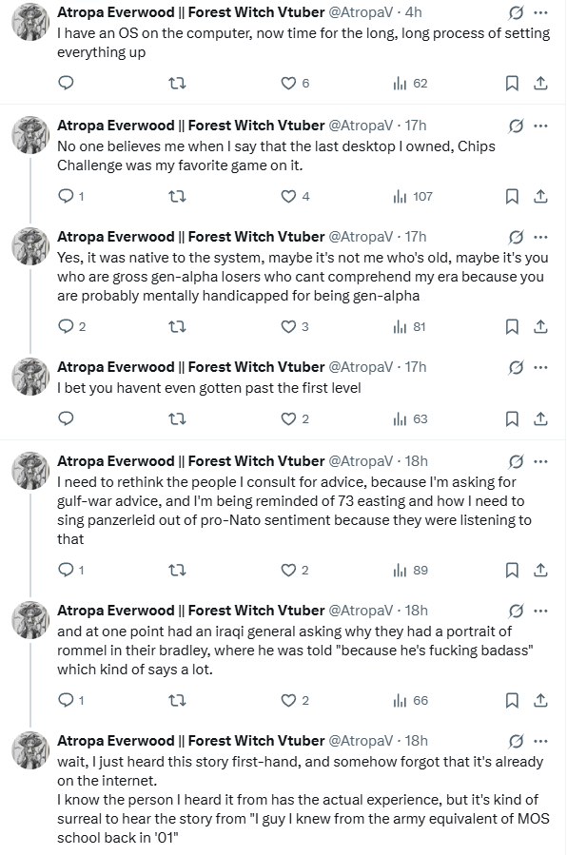Like the rommel portrait tweet
Screen dimensions: 567x855
(295, 700)
